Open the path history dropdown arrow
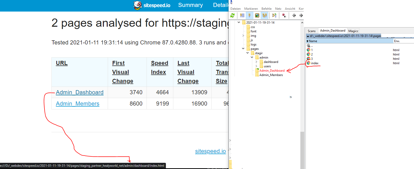414x169 pixels. coord(308,36)
